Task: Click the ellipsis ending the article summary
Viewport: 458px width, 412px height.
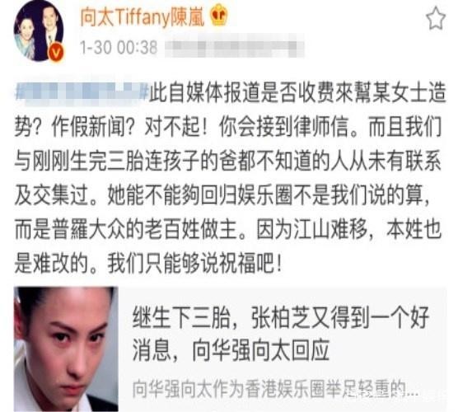Action: pos(413,391)
